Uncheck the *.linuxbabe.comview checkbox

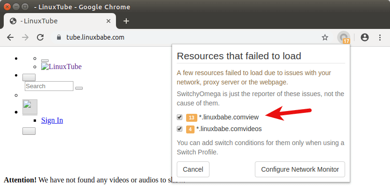coord(180,117)
